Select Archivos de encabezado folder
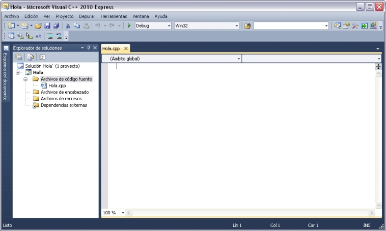The height and width of the screenshot is (231, 386). 65,92
